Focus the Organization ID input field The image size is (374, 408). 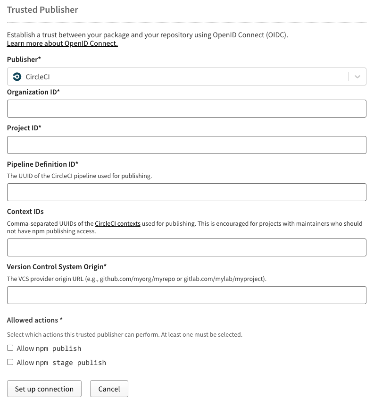click(187, 109)
